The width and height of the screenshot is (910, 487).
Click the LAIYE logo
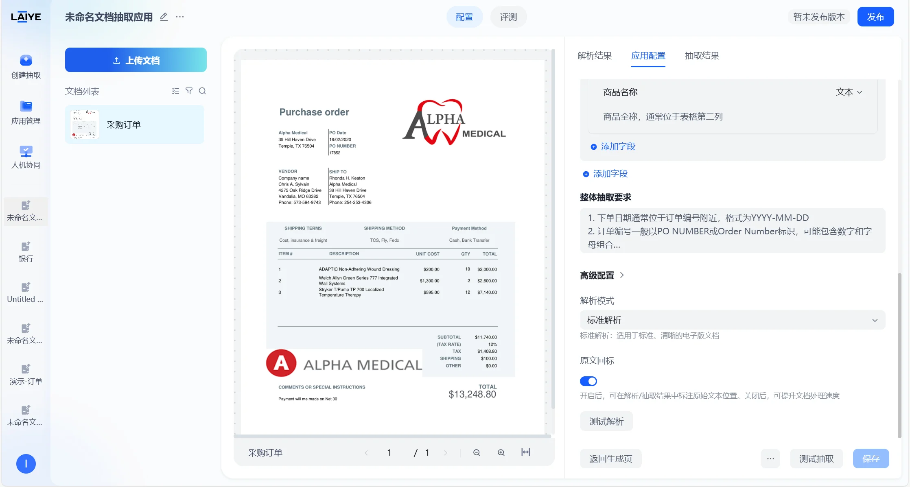[26, 17]
